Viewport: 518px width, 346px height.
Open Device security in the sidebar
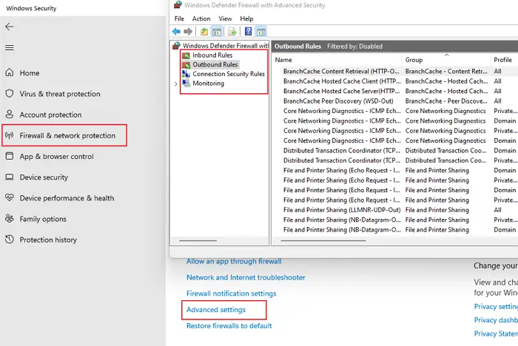37,177
